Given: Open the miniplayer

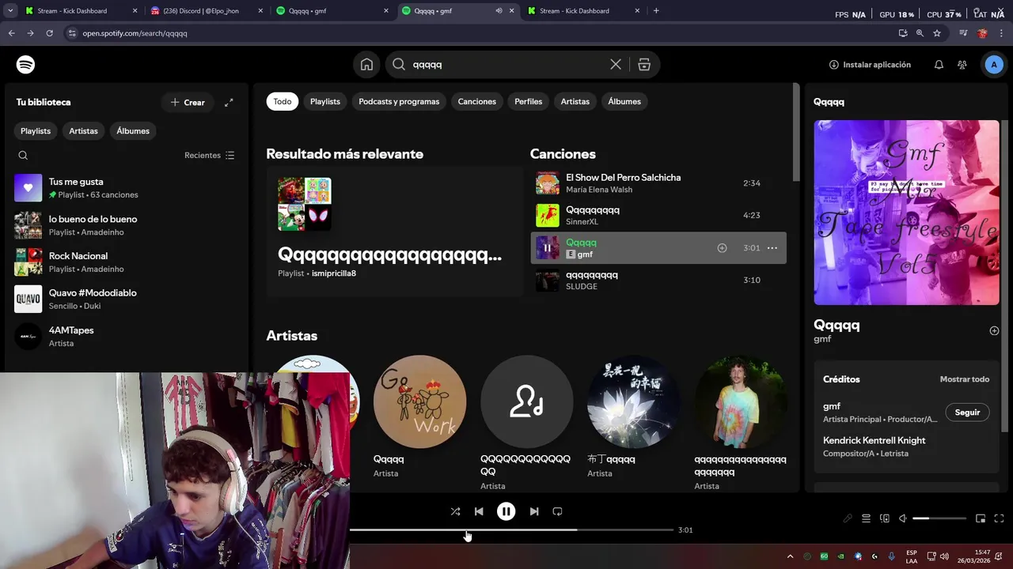Looking at the screenshot, I should (x=981, y=518).
